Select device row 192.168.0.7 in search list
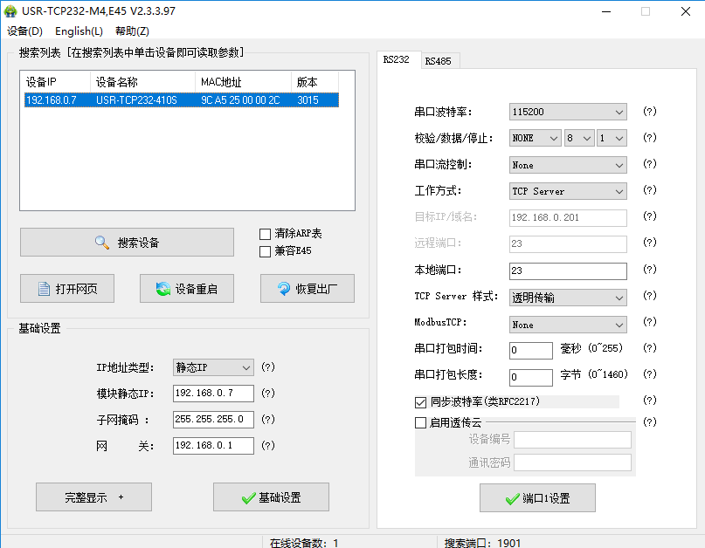This screenshot has width=705, height=548. (x=179, y=100)
